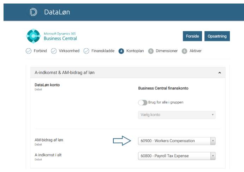
Task: Click the step 6 Aktiver number icon
Action: coord(184,51)
